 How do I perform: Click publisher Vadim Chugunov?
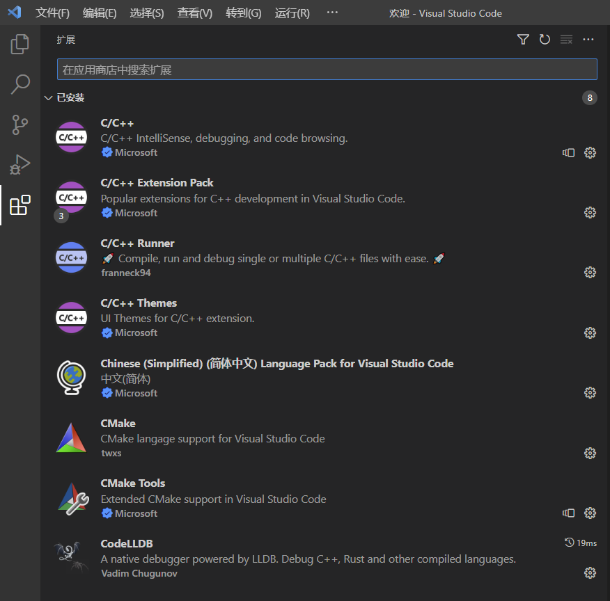(139, 573)
